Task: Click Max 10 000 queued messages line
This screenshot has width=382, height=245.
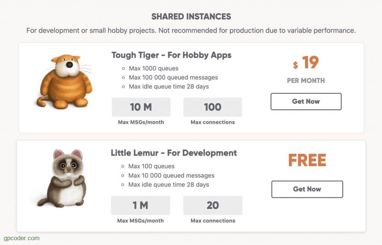Action: pos(171,175)
